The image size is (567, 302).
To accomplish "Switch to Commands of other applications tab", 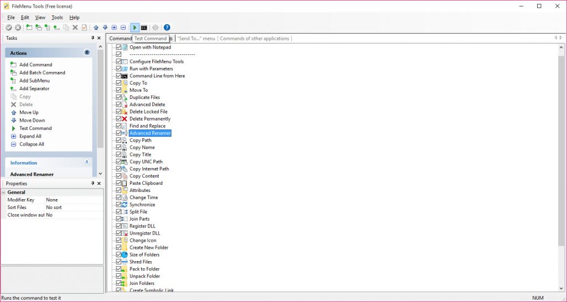I will [x=255, y=38].
